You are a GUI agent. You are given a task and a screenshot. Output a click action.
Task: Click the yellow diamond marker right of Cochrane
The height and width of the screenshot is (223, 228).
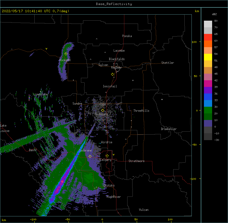[x=90, y=157]
